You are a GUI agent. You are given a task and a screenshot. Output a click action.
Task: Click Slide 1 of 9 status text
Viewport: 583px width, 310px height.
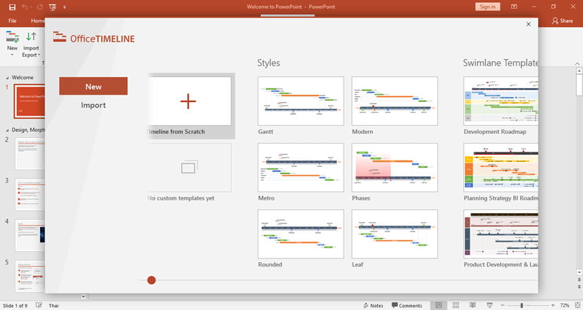click(x=15, y=305)
